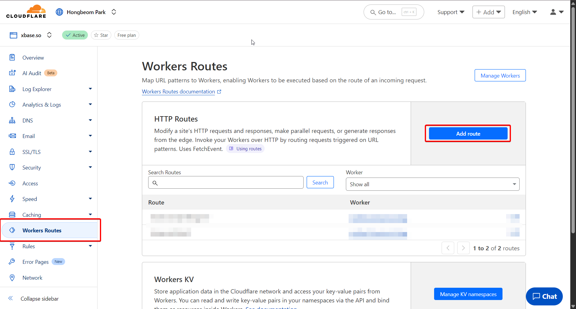Click the globe account icon
576x309 pixels.
[59, 12]
